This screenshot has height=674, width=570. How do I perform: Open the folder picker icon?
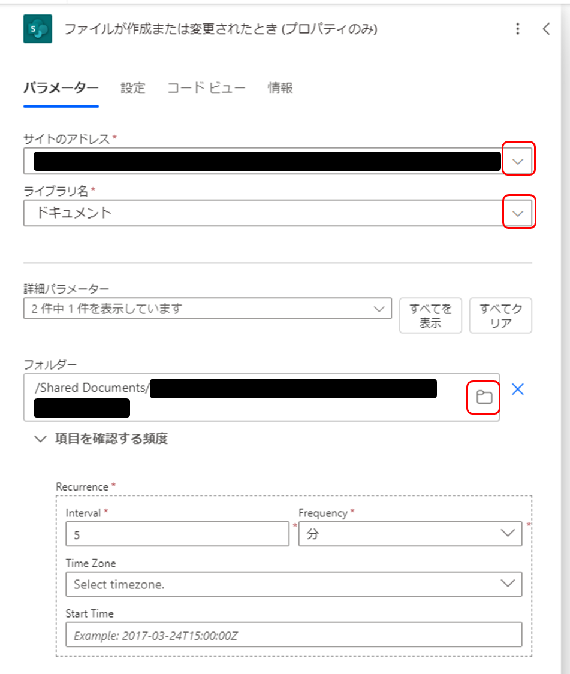pos(484,397)
